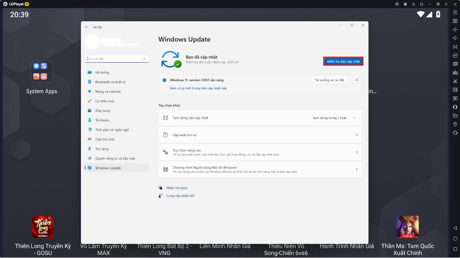Click the 'Tìm cài đặt' search field
Viewport: 460px width, 258px height.
point(117,59)
